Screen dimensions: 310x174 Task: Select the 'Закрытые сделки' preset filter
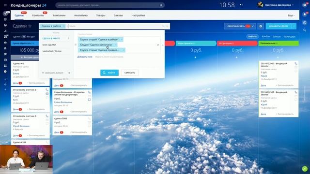point(52,51)
